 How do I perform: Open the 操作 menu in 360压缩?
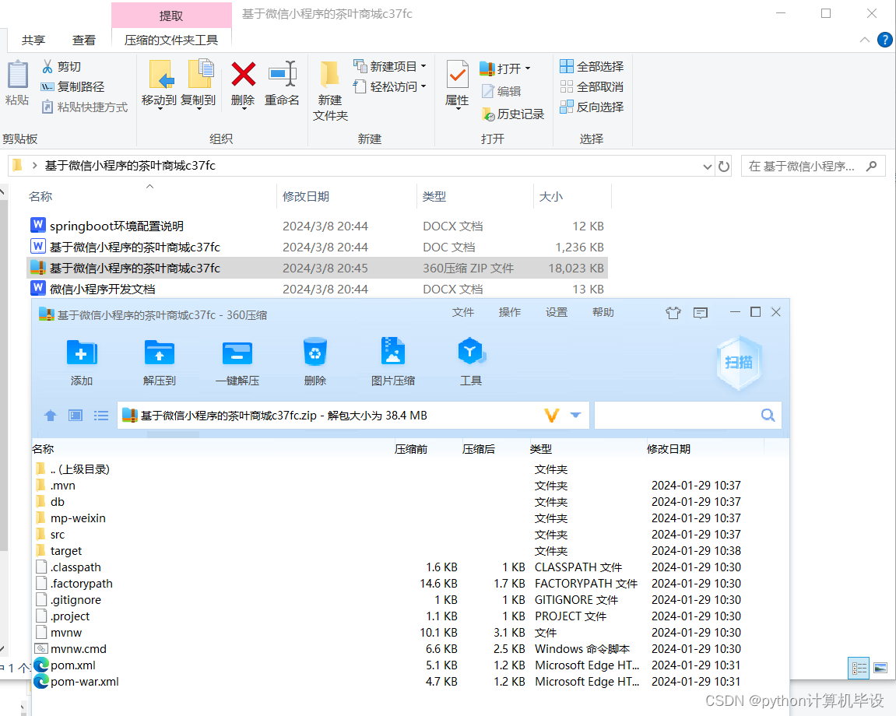pyautogui.click(x=510, y=312)
